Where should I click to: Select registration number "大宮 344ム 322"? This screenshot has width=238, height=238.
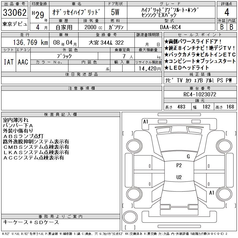(x=106, y=43)
